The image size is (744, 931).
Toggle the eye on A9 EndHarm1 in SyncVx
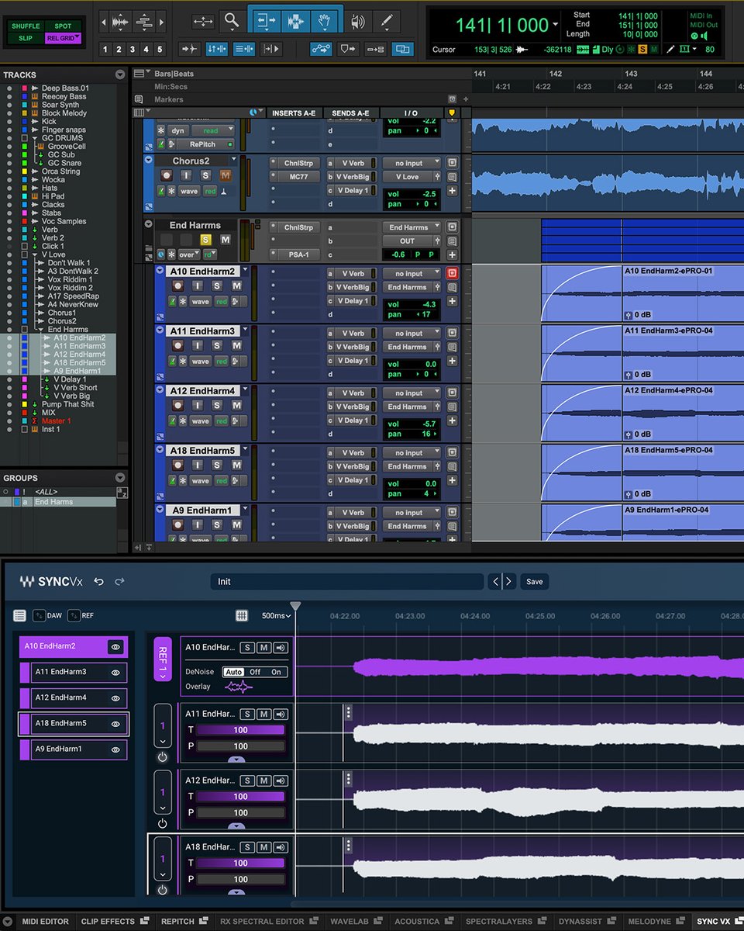pos(115,749)
